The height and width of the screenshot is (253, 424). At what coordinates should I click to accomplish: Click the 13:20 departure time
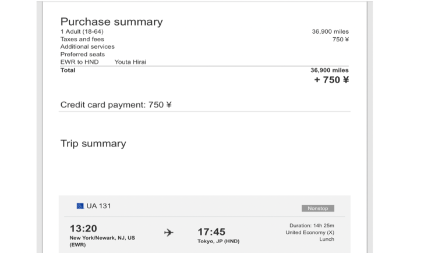(x=83, y=229)
